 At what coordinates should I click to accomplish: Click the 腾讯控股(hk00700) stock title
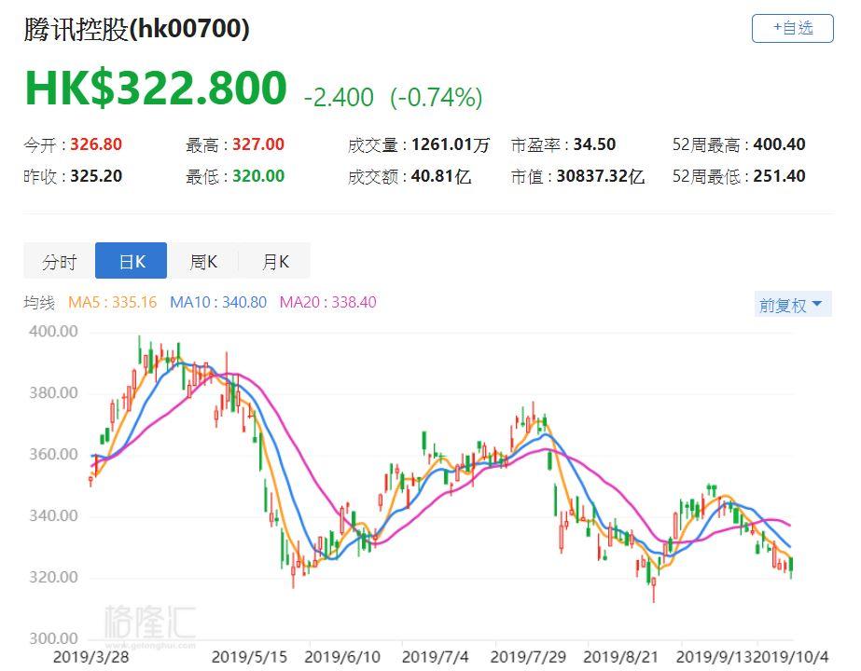coord(137,29)
